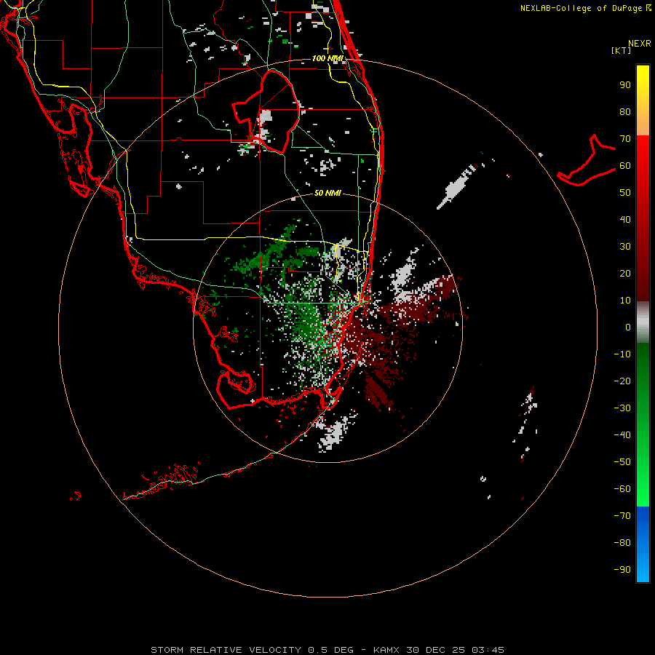Click the -80 scale value
655x655 pixels.
coord(622,543)
